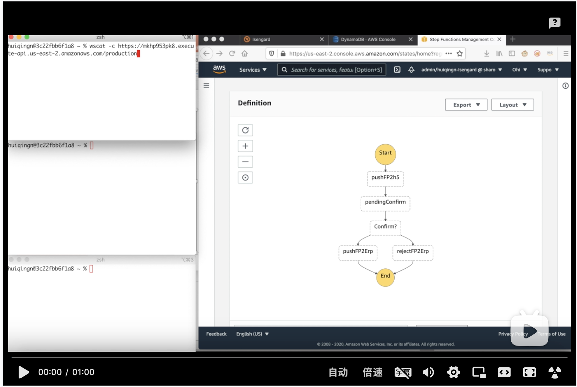
Task: Select the Start node
Action: point(385,154)
